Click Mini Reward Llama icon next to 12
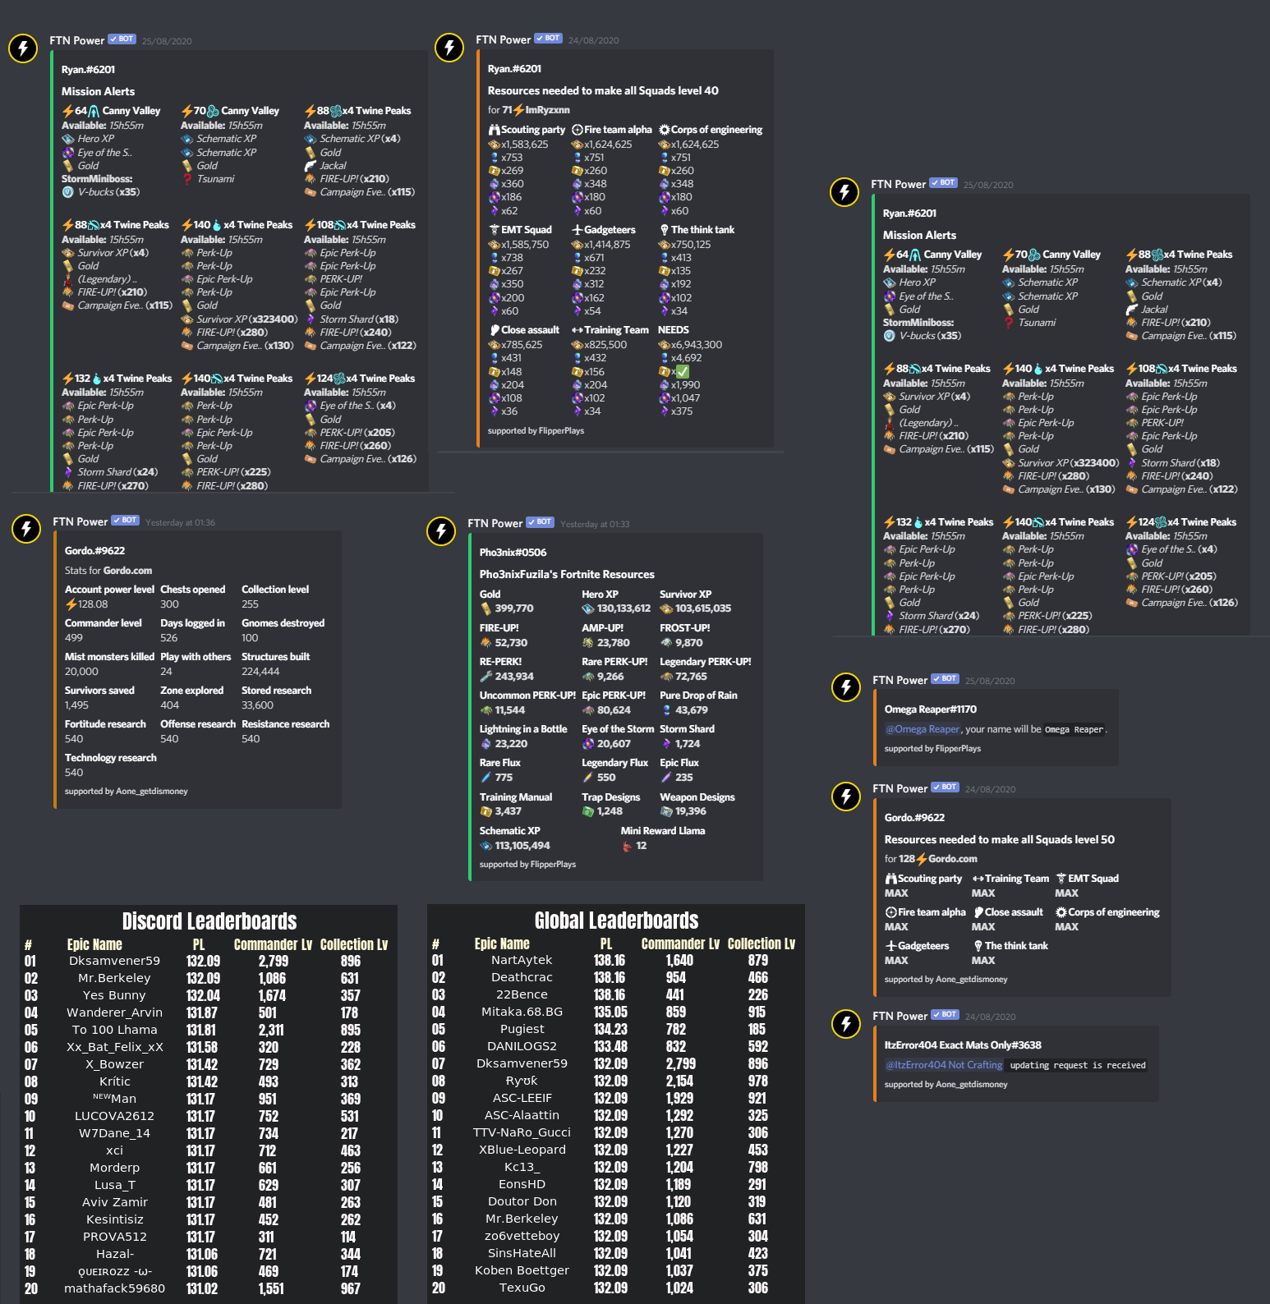 click(x=628, y=846)
